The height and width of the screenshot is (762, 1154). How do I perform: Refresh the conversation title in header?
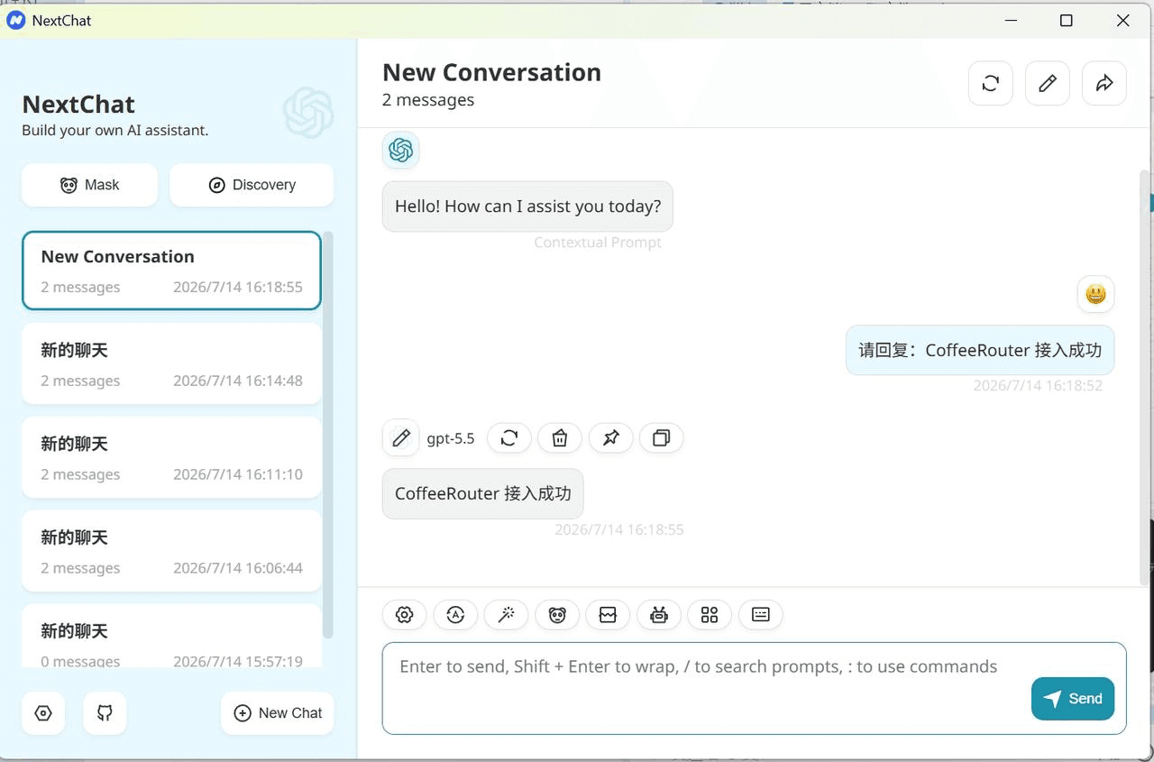[990, 84]
